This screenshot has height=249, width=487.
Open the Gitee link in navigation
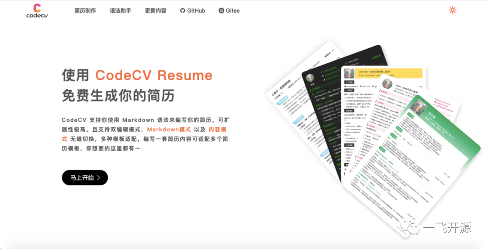point(229,10)
